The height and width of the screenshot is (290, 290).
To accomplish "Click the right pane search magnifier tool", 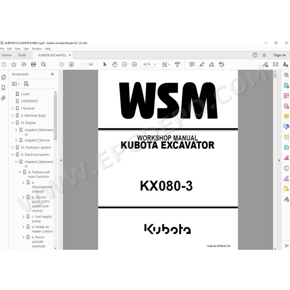I will (286, 75).
